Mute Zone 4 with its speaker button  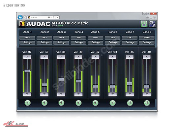coord(78,103)
